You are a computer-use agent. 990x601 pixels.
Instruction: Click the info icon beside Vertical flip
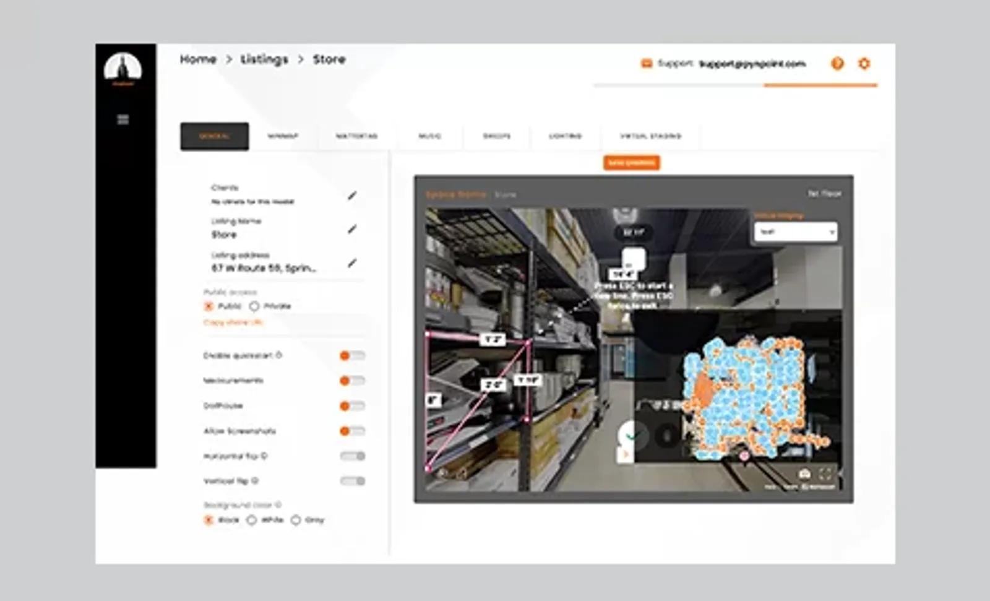coord(255,481)
